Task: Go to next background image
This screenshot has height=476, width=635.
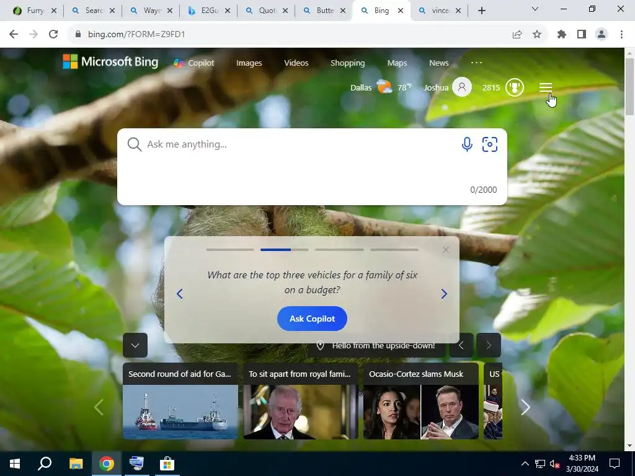Action: click(489, 345)
